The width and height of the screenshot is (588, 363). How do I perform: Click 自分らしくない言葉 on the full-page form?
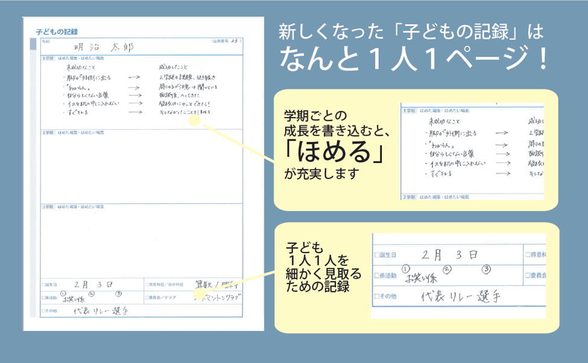[x=87, y=95]
